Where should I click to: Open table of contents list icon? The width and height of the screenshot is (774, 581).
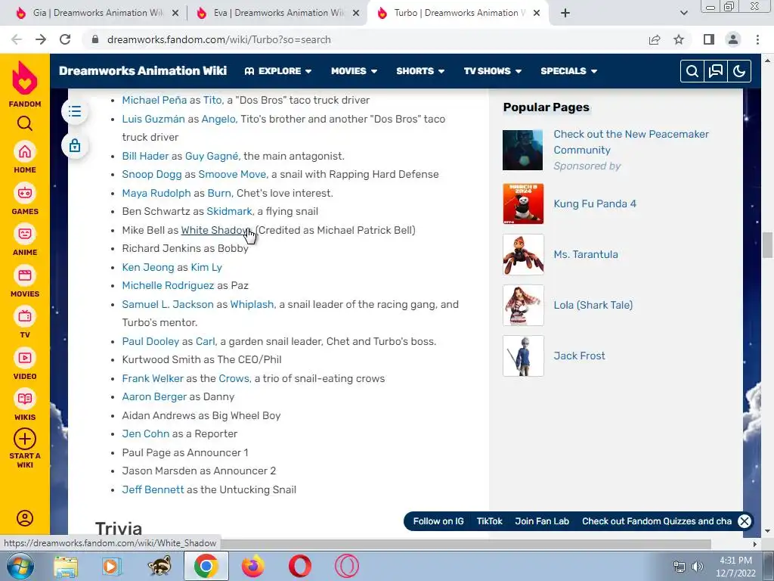[75, 112]
